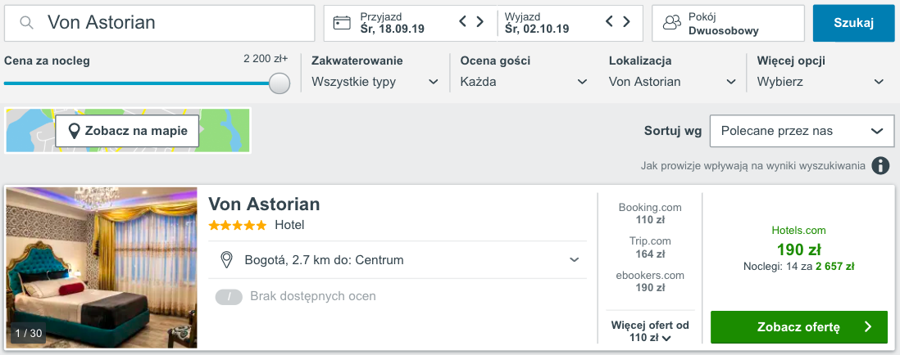Go to previous arrival date
The width and height of the screenshot is (900, 355).
463,22
